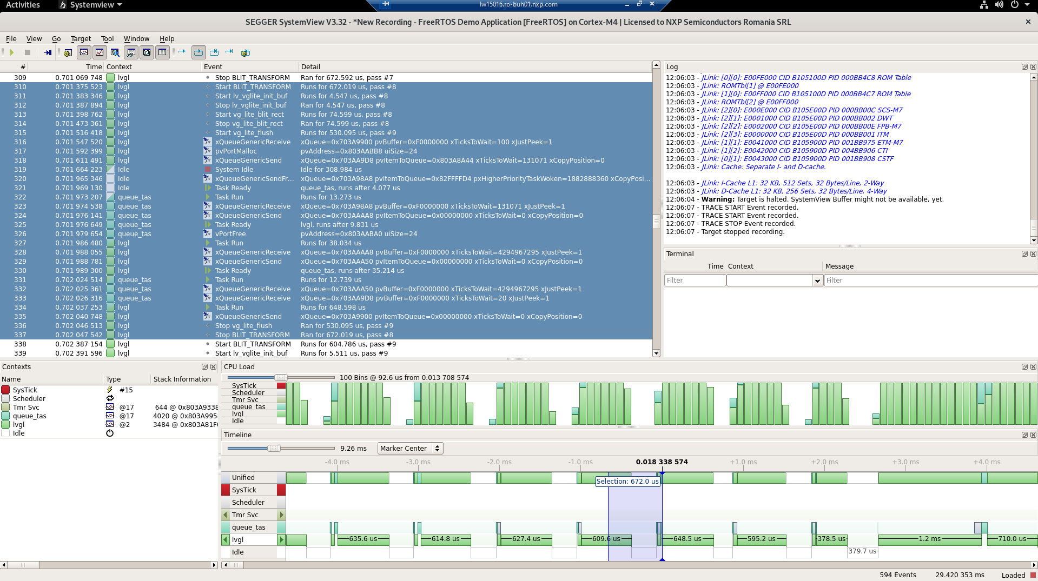Toggle the Log panel book icon
Screen dimensions: 1038x581
click(x=147, y=52)
